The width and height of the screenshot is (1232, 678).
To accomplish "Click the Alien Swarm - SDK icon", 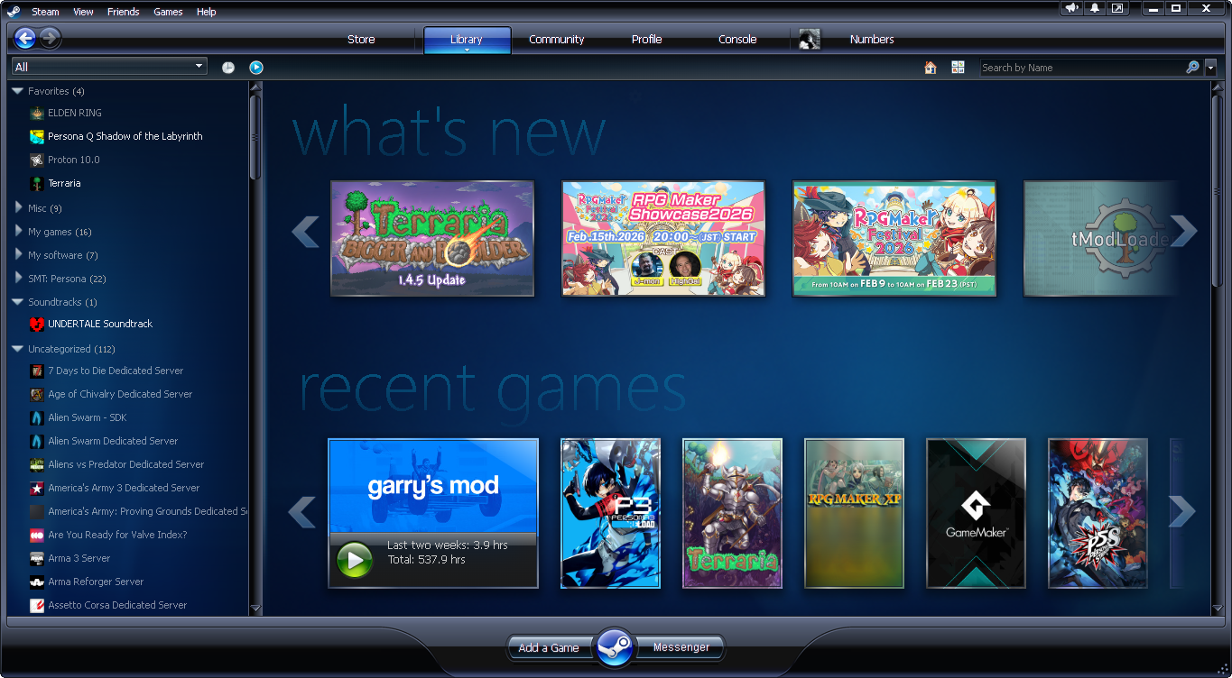I will (37, 417).
